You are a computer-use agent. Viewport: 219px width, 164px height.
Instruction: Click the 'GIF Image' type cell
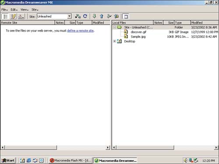(x=181, y=32)
